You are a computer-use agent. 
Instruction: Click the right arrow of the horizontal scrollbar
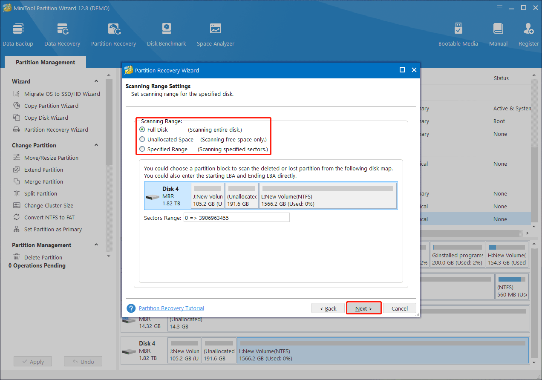[528, 233]
